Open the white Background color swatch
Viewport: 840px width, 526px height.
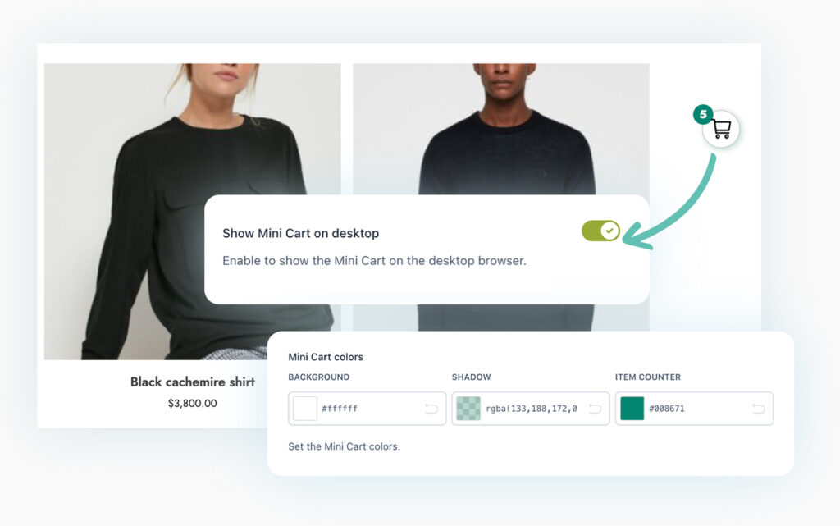pos(305,409)
